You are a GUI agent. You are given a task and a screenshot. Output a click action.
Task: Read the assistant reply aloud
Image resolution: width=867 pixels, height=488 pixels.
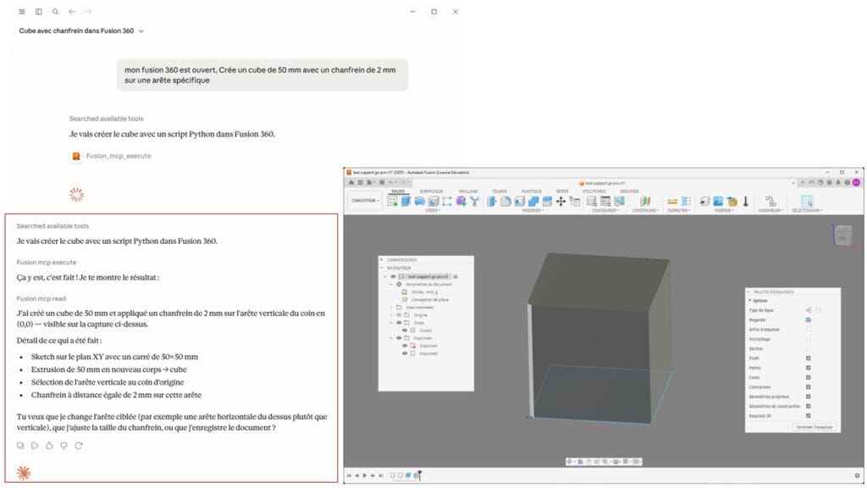click(35, 446)
